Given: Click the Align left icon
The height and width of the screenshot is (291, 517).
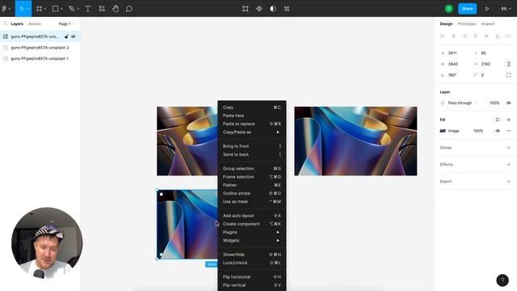Looking at the screenshot, I should click(x=443, y=36).
